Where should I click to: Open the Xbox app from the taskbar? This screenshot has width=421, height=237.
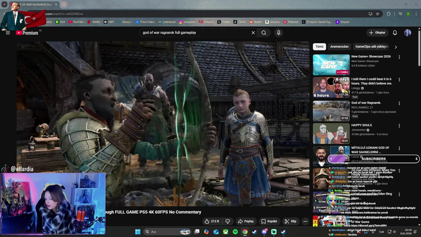tap(226, 232)
